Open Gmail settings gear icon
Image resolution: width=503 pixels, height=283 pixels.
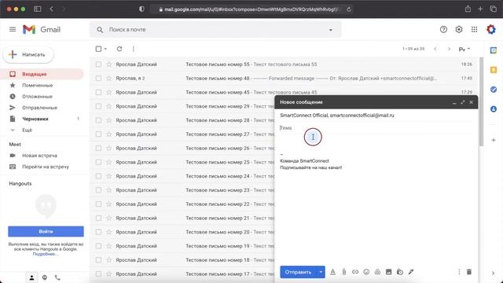(459, 30)
